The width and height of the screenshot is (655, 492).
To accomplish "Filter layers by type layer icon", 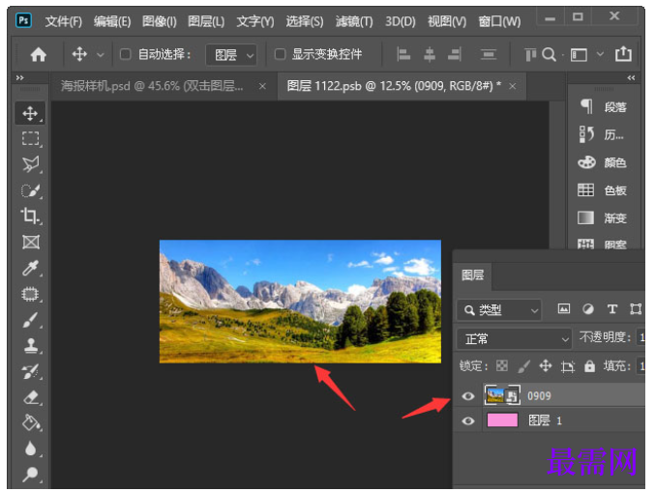I will 612,308.
